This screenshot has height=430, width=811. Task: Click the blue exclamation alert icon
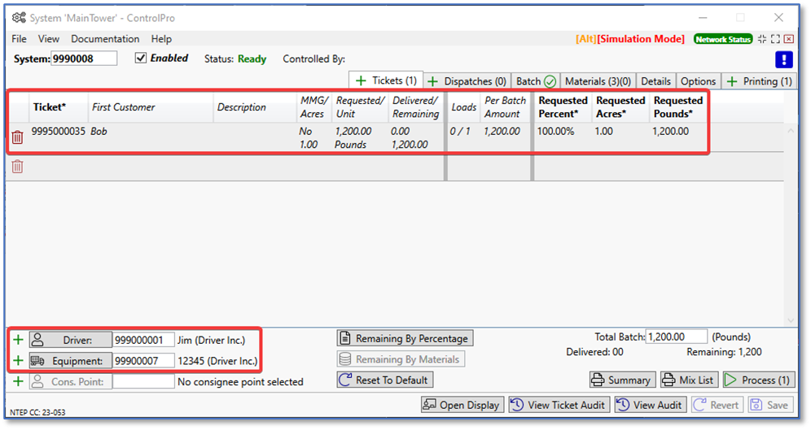point(784,59)
